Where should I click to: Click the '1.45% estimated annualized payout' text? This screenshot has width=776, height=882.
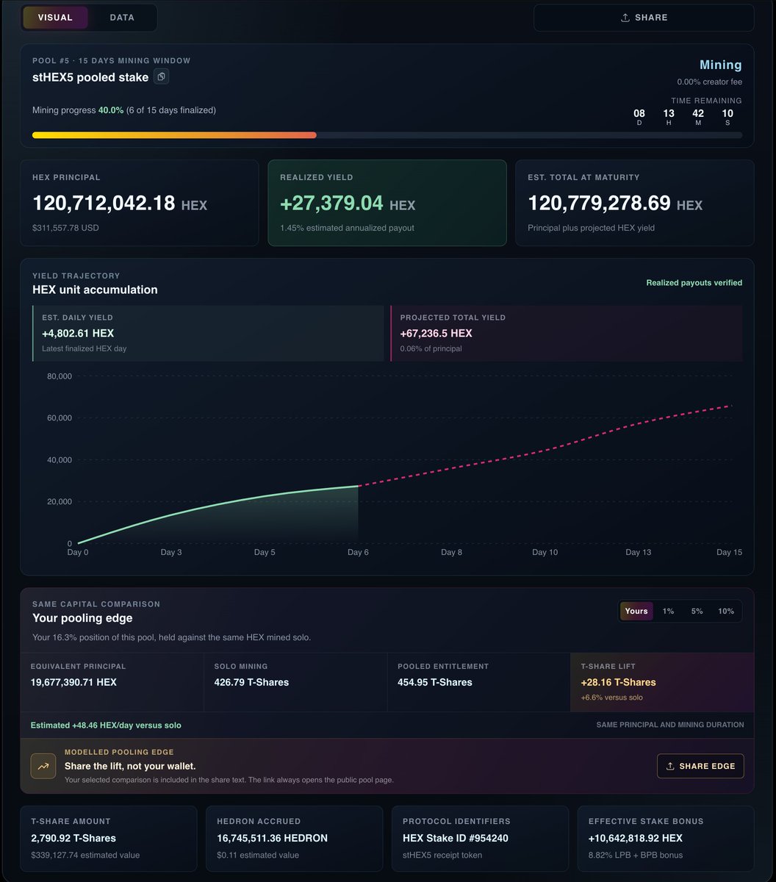pos(347,228)
